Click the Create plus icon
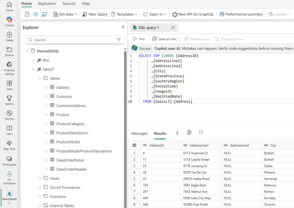294x208 pixels. pos(9,35)
